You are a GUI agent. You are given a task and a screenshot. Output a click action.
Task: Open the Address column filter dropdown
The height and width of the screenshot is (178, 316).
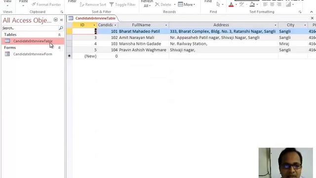click(276, 25)
